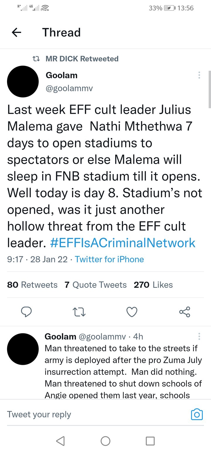
Task: View the 7 Quote Tweets list
Action: coord(96,285)
